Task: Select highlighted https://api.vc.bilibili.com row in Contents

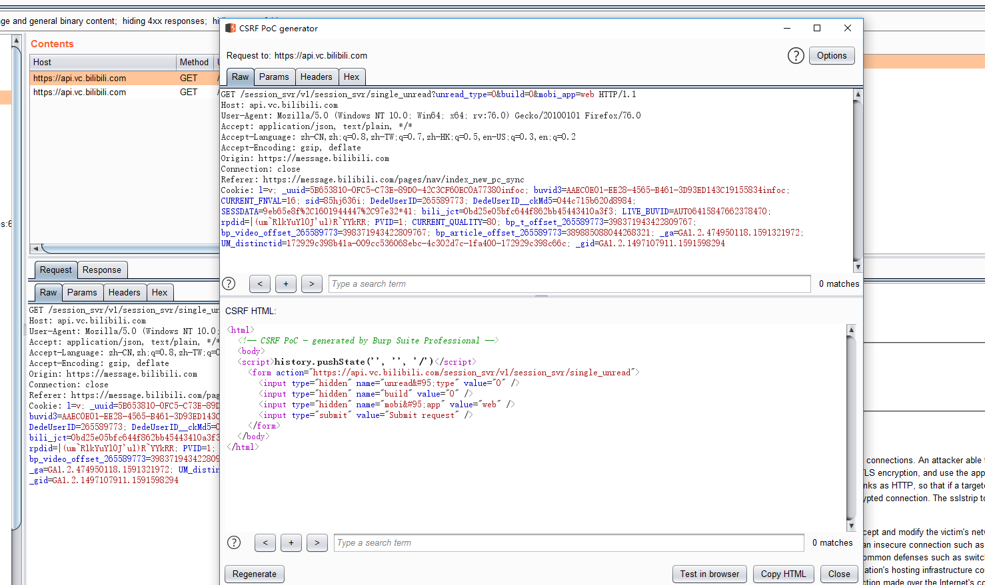Action: pos(124,79)
